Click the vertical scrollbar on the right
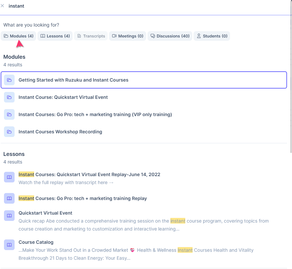The width and height of the screenshot is (292, 269). [x=291, y=76]
